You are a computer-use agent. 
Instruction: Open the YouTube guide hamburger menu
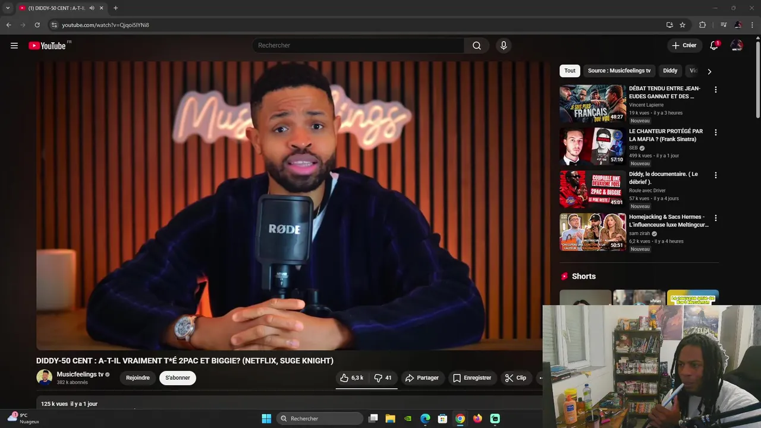tap(14, 46)
